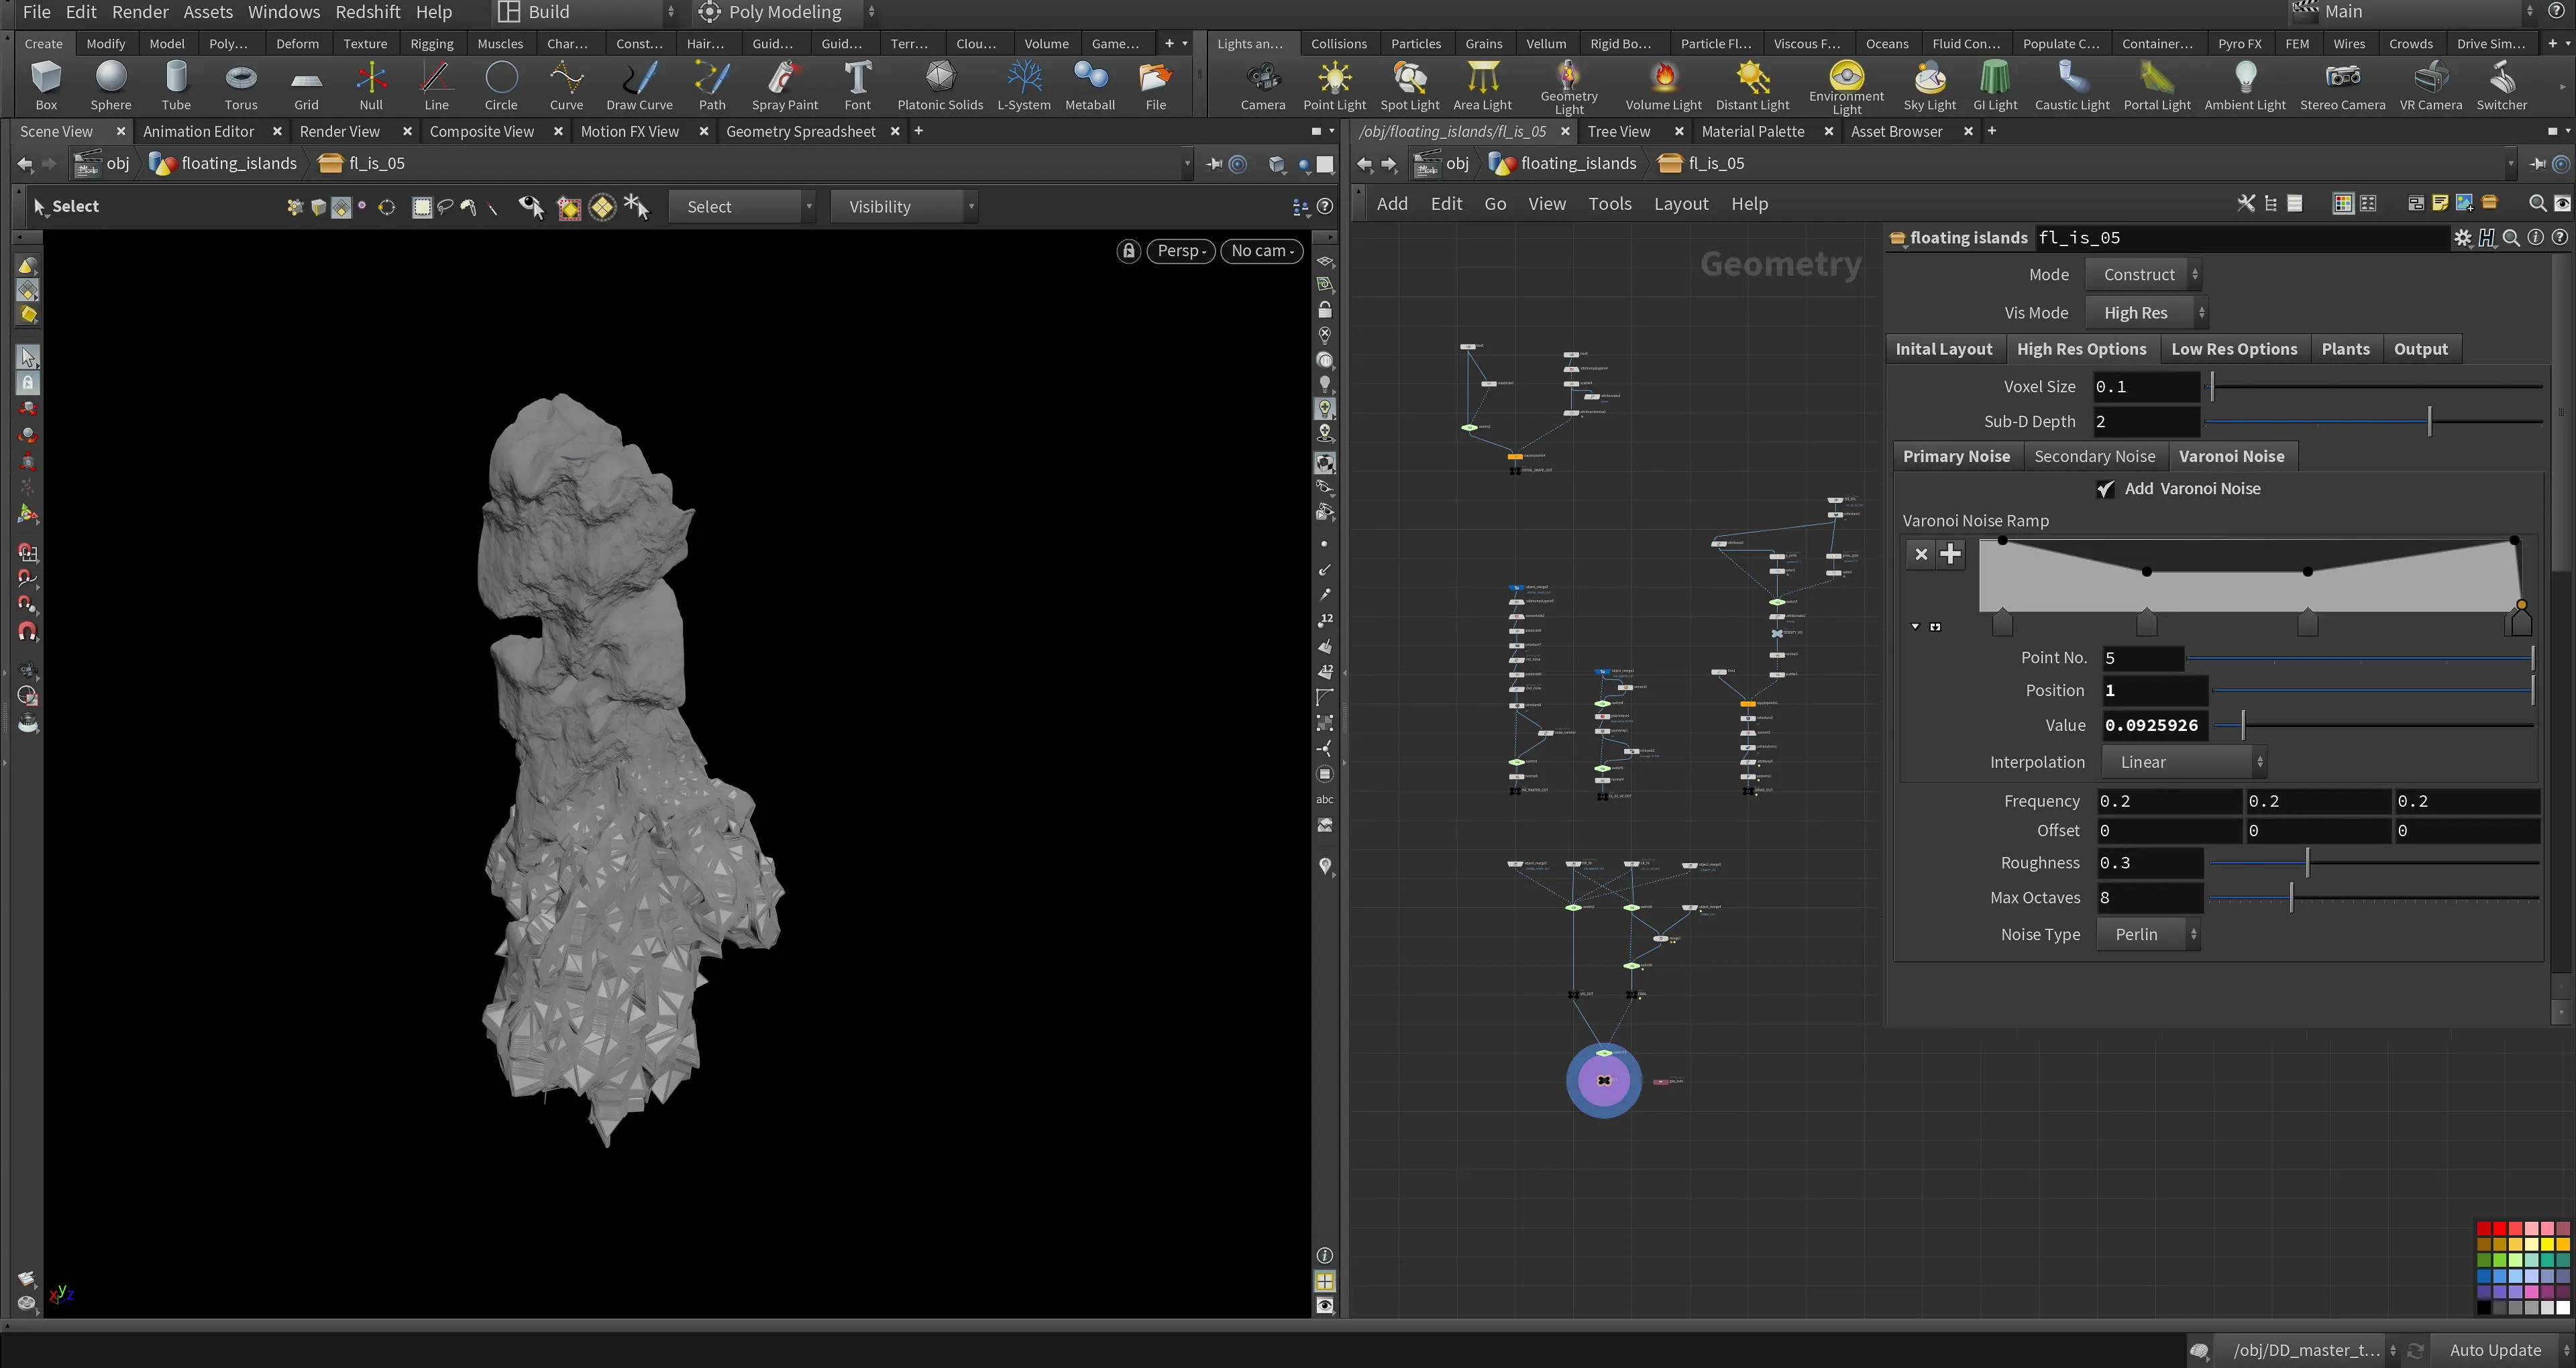Remove the selected ramp point
The height and width of the screenshot is (1368, 2576).
(x=1920, y=554)
